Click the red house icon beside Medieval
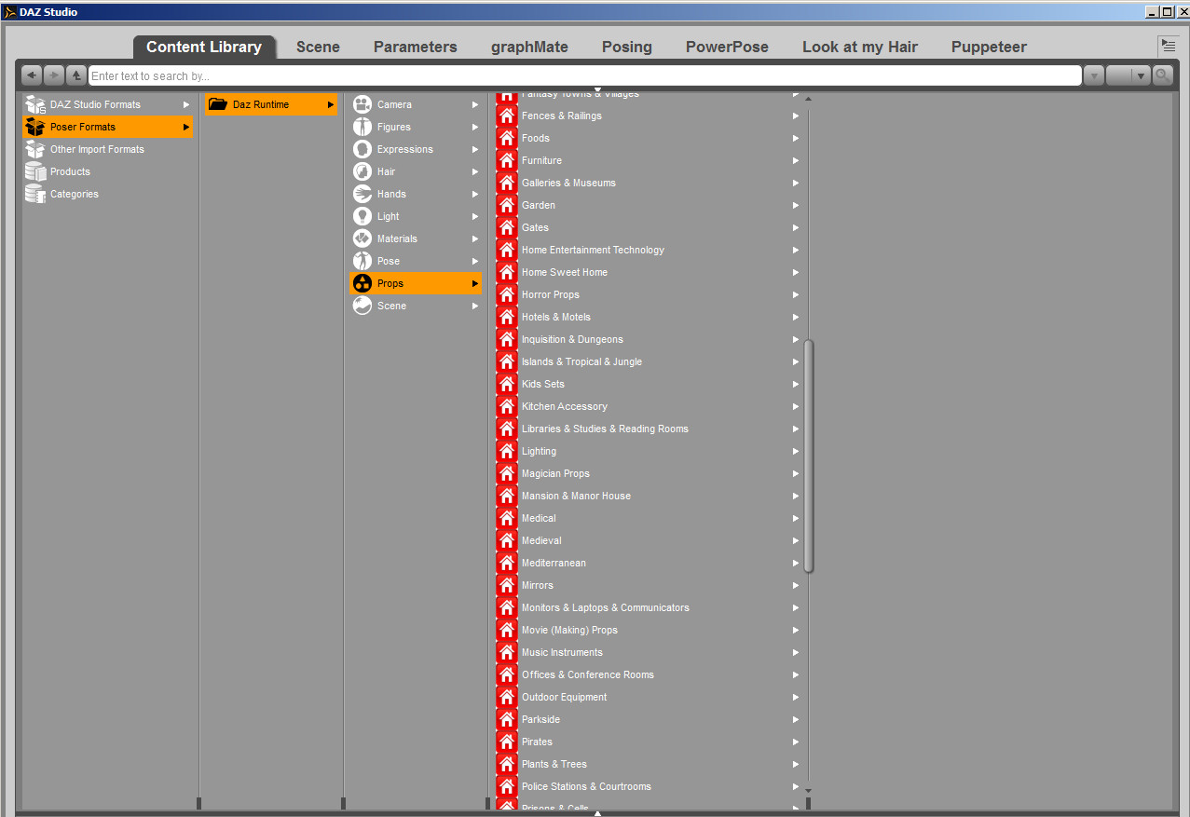 pyautogui.click(x=507, y=540)
